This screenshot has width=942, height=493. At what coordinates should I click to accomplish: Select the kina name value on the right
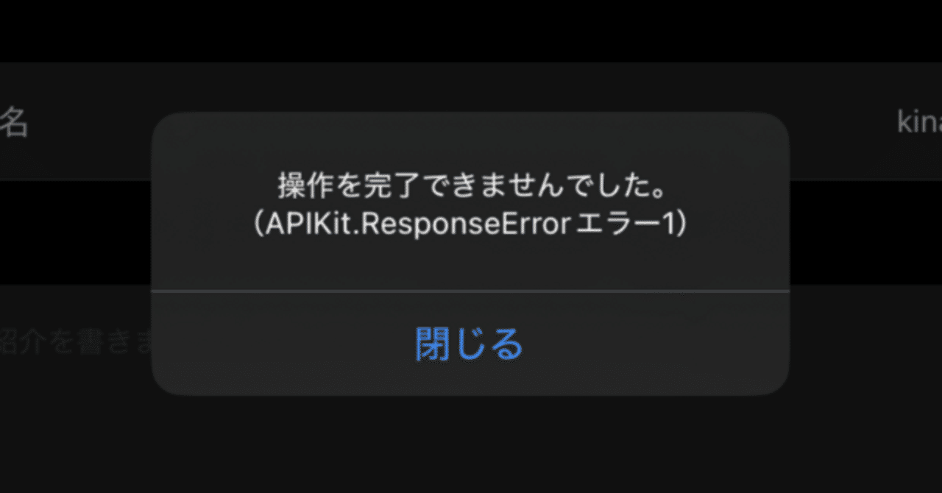coord(919,122)
